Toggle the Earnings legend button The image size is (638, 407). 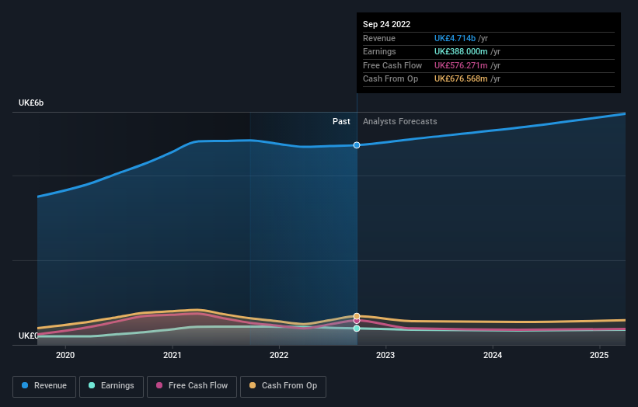(x=111, y=386)
